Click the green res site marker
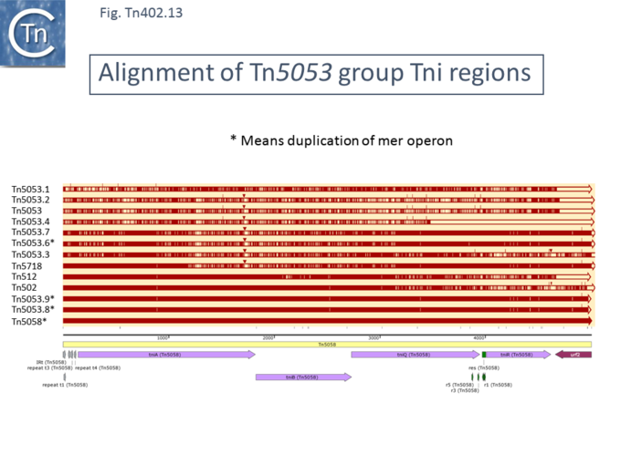This screenshot has width=621, height=465. coord(484,354)
